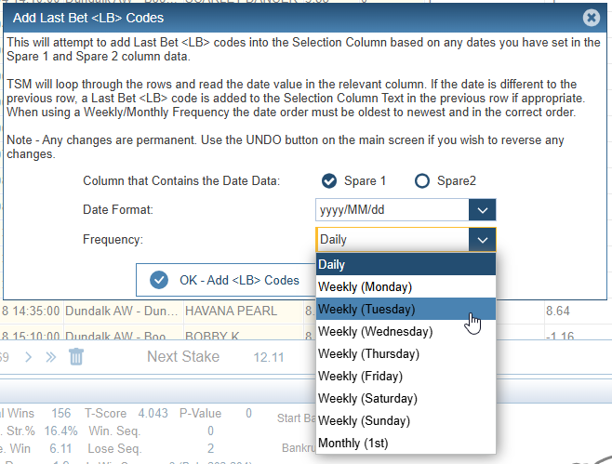Click the next page arrow icon

(28, 357)
